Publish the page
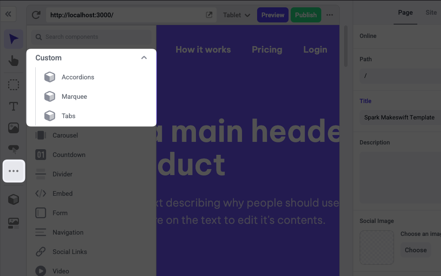This screenshot has height=276, width=441. point(306,15)
